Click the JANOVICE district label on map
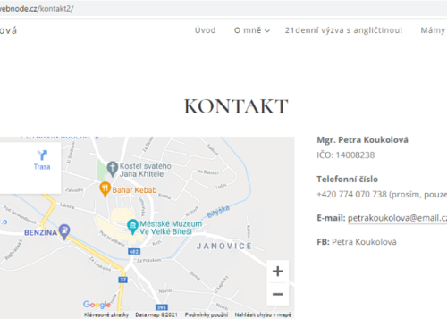 point(224,246)
